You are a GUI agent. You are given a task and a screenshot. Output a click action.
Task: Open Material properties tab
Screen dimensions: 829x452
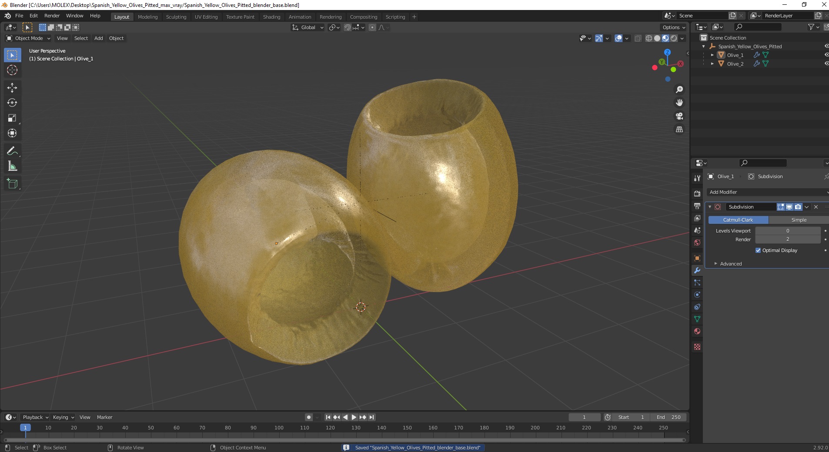[697, 331]
